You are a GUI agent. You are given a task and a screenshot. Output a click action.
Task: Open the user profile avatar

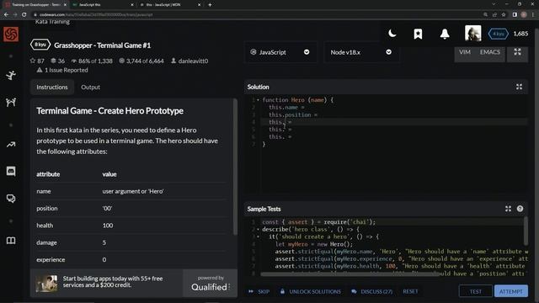coord(473,34)
